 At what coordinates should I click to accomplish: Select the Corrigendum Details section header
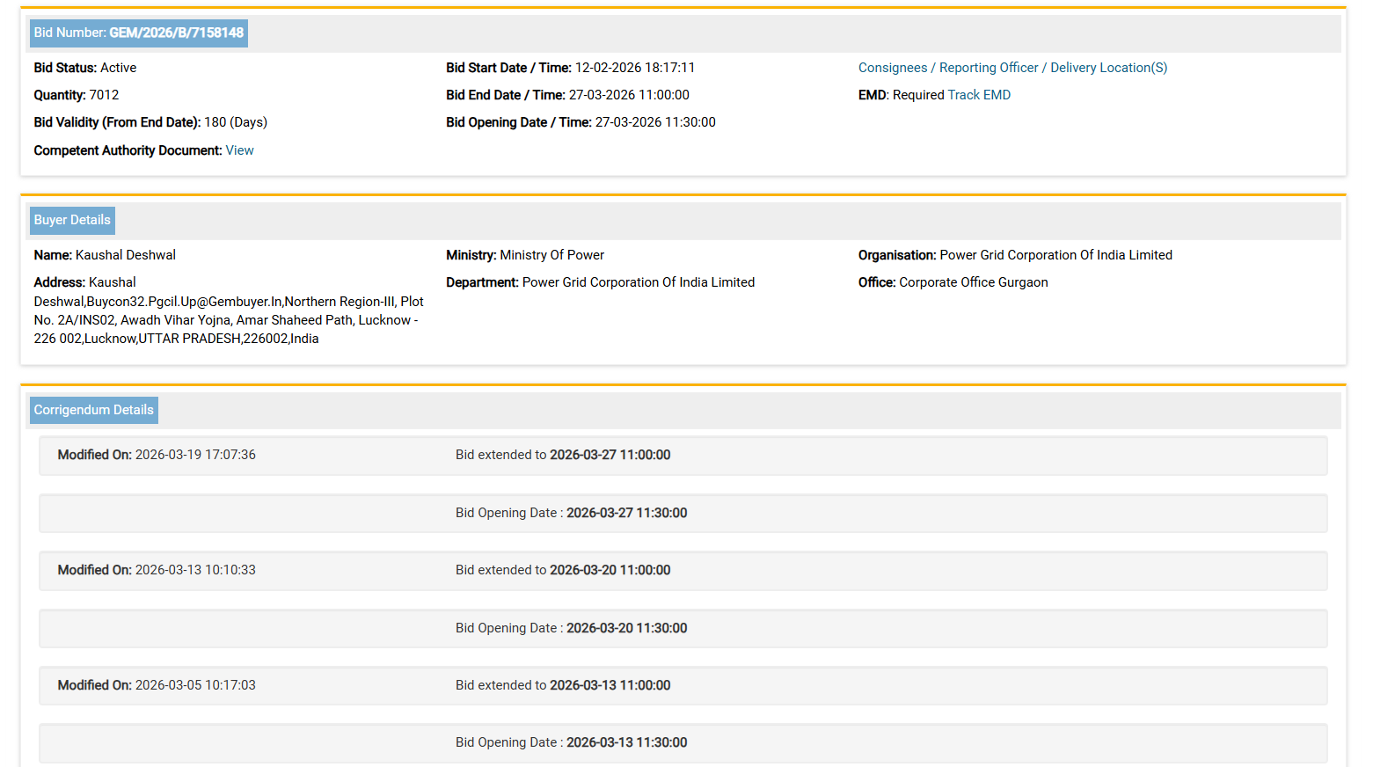(x=94, y=410)
